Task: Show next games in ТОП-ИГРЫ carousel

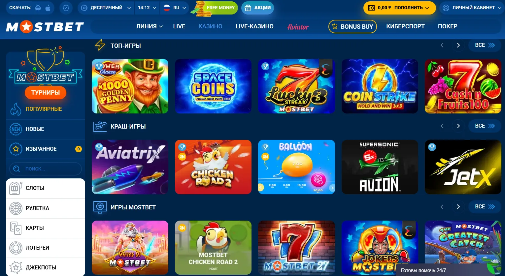Action: pyautogui.click(x=458, y=45)
